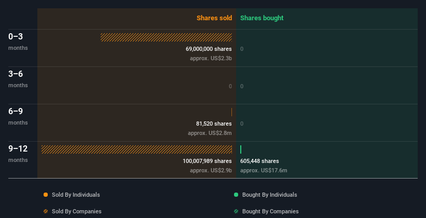The width and height of the screenshot is (426, 218).
Task: Click the hatched Bought By Companies legend icon
Action: point(236,211)
